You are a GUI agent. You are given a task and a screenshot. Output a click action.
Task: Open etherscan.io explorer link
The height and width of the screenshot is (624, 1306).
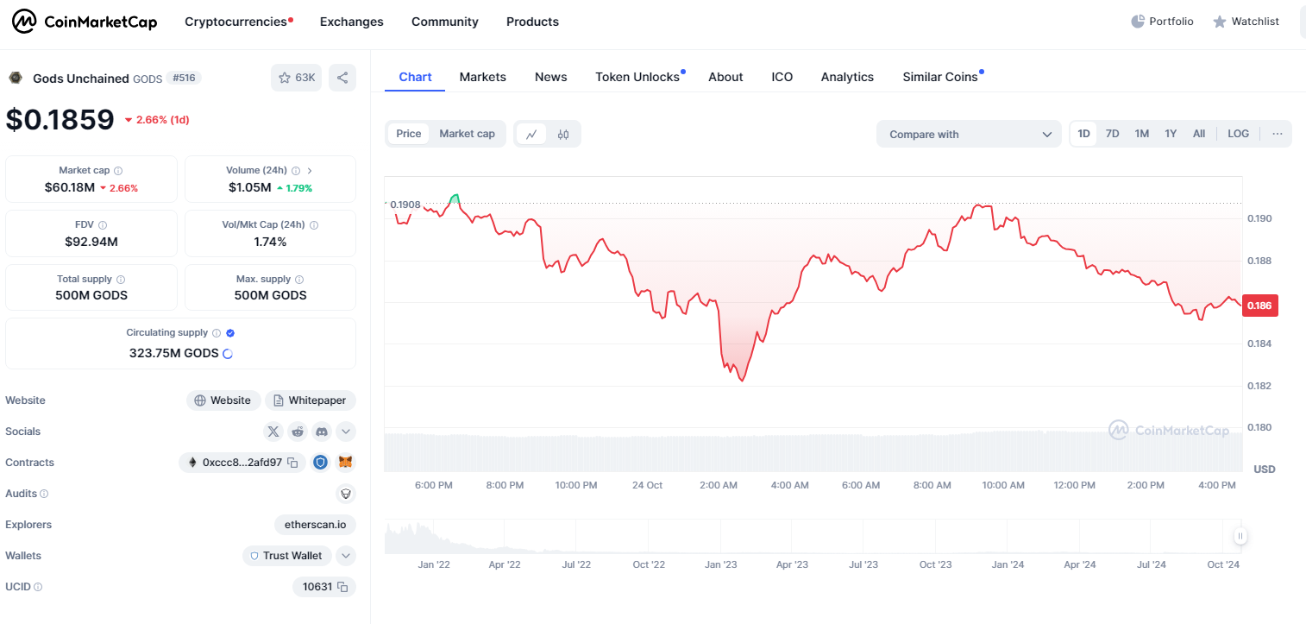(315, 525)
